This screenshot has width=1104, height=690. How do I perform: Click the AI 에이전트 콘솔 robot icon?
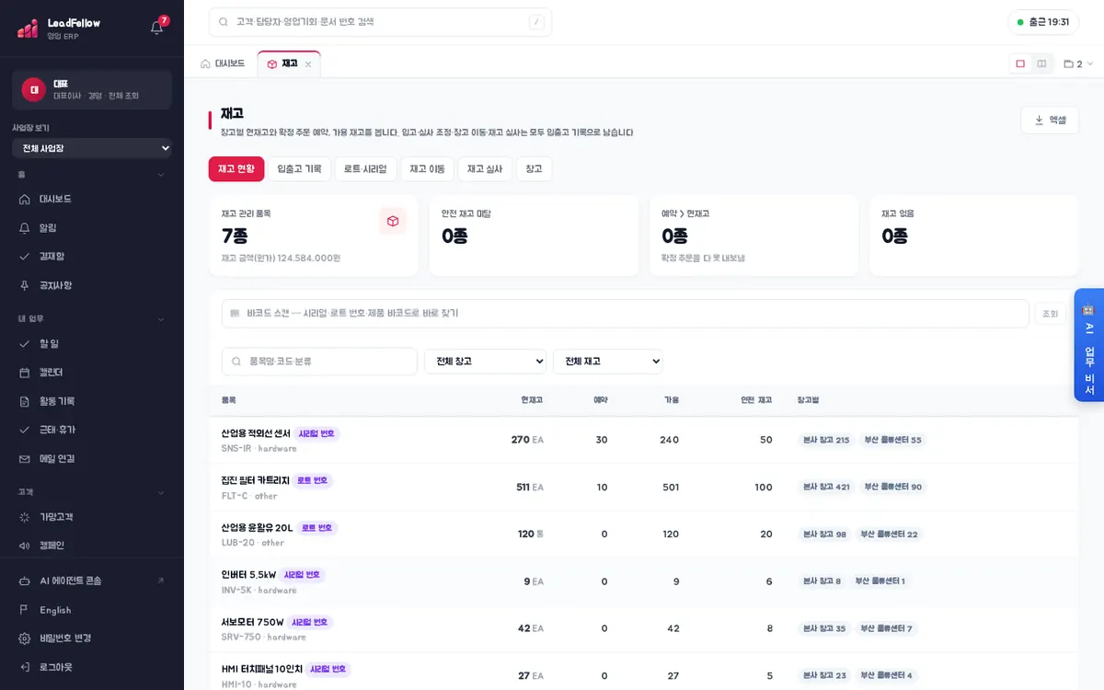pos(25,581)
